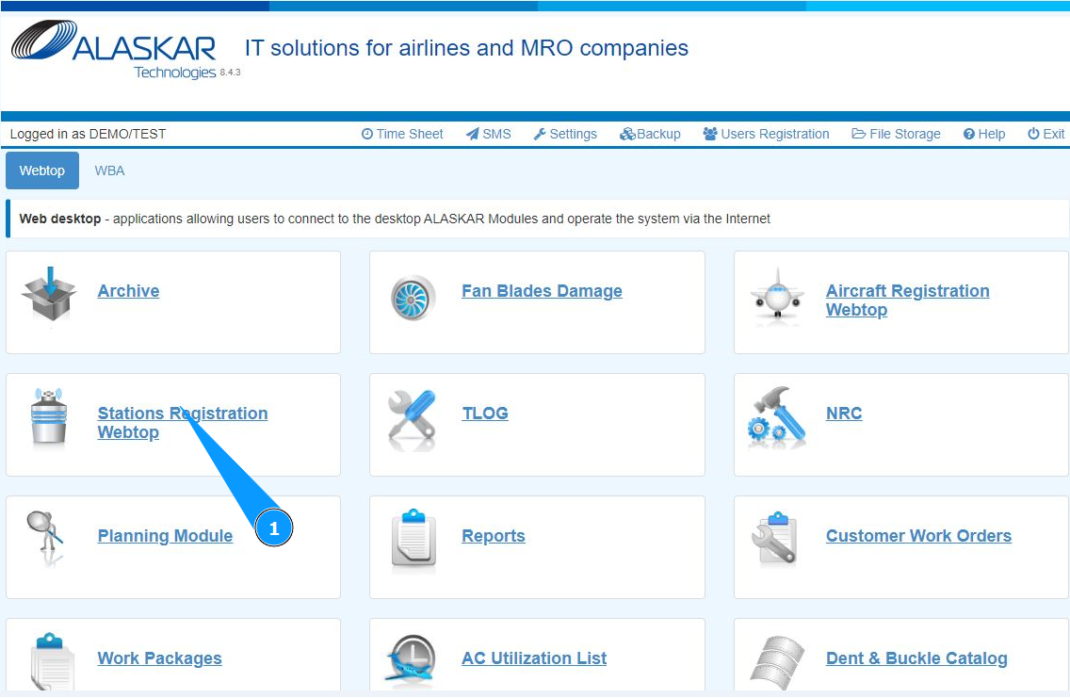Open Settings from top toolbar
1070x698 pixels.
point(565,134)
